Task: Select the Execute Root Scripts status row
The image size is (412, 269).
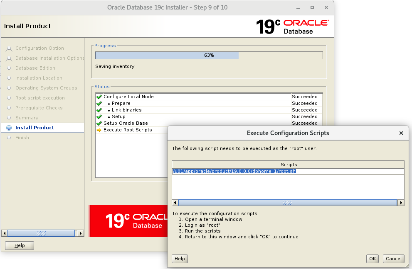Action: tap(132, 130)
